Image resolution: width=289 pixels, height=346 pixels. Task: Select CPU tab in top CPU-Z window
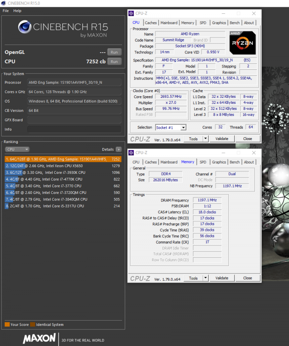coord(136,23)
